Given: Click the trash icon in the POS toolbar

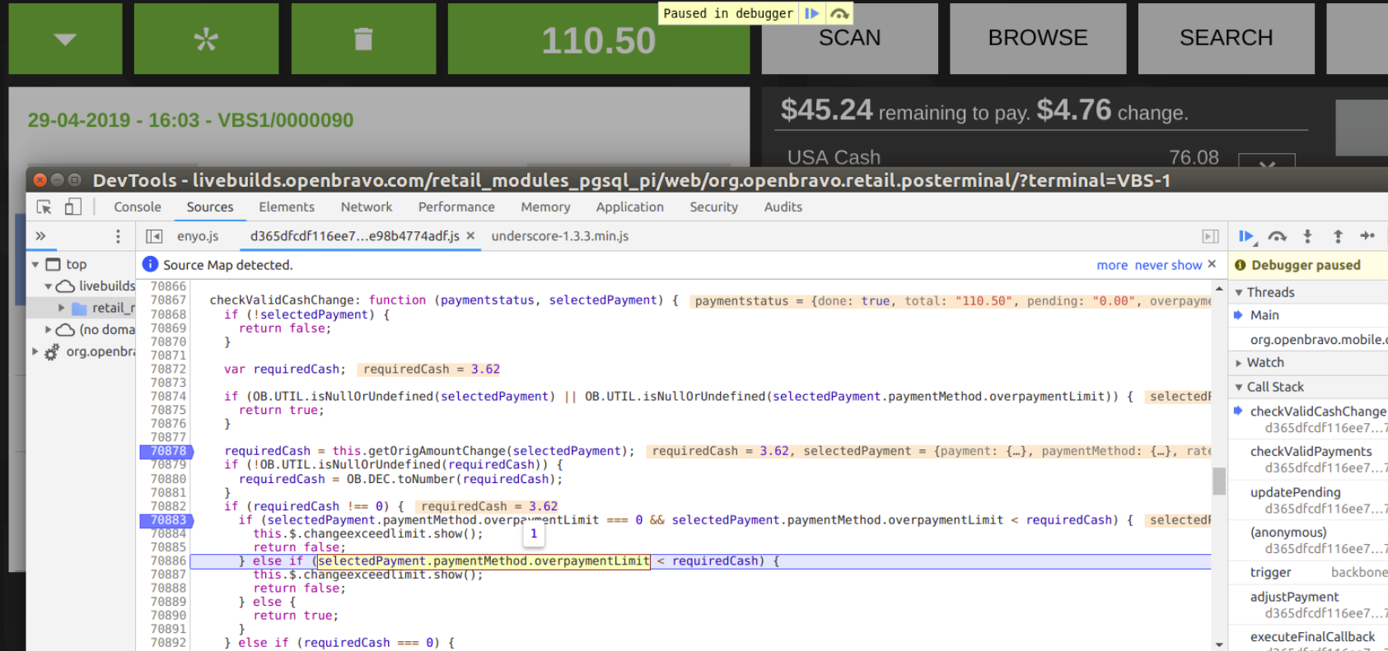Looking at the screenshot, I should pos(363,40).
